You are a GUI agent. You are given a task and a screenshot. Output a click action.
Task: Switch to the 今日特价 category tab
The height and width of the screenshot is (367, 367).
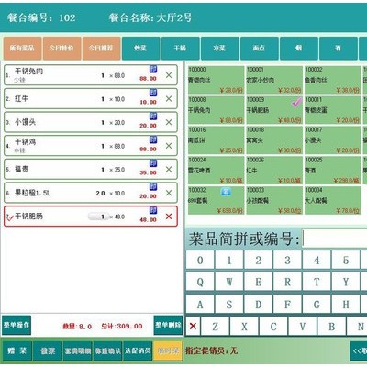point(61,48)
